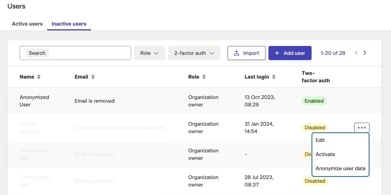The image size is (391, 195).
Task: Select Anonymize user data option
Action: pos(341,169)
